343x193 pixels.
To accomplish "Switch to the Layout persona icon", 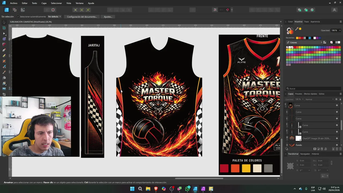I will [23, 10].
